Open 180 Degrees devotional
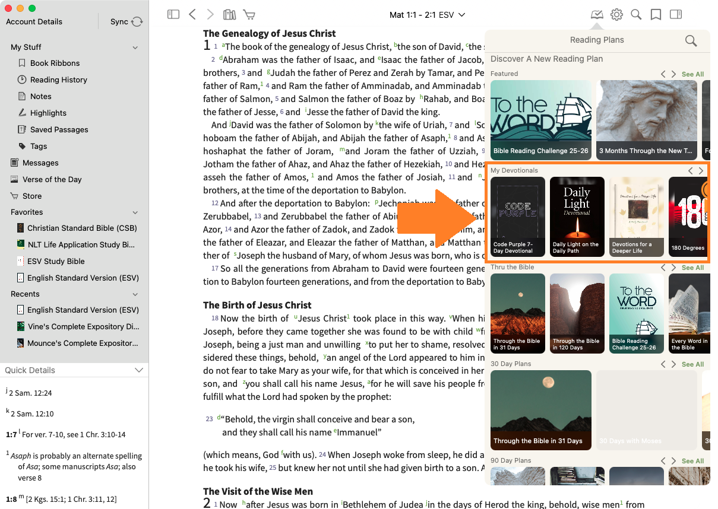Viewport: 718px width, 509px height. pyautogui.click(x=688, y=217)
